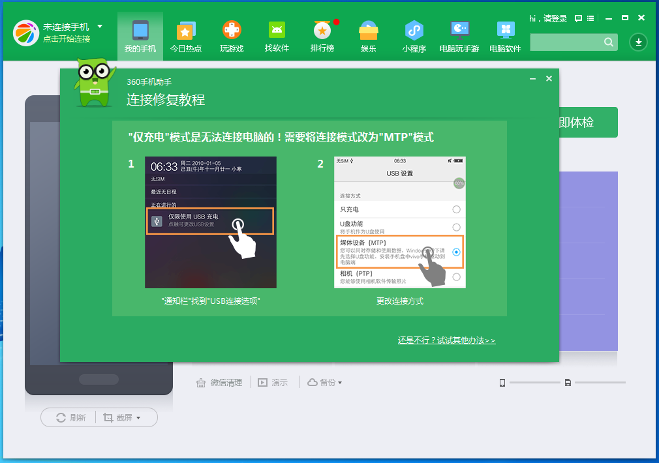This screenshot has width=659, height=463.
Task: Choose the 只充电 charging-only radio option
Action: coord(457,209)
